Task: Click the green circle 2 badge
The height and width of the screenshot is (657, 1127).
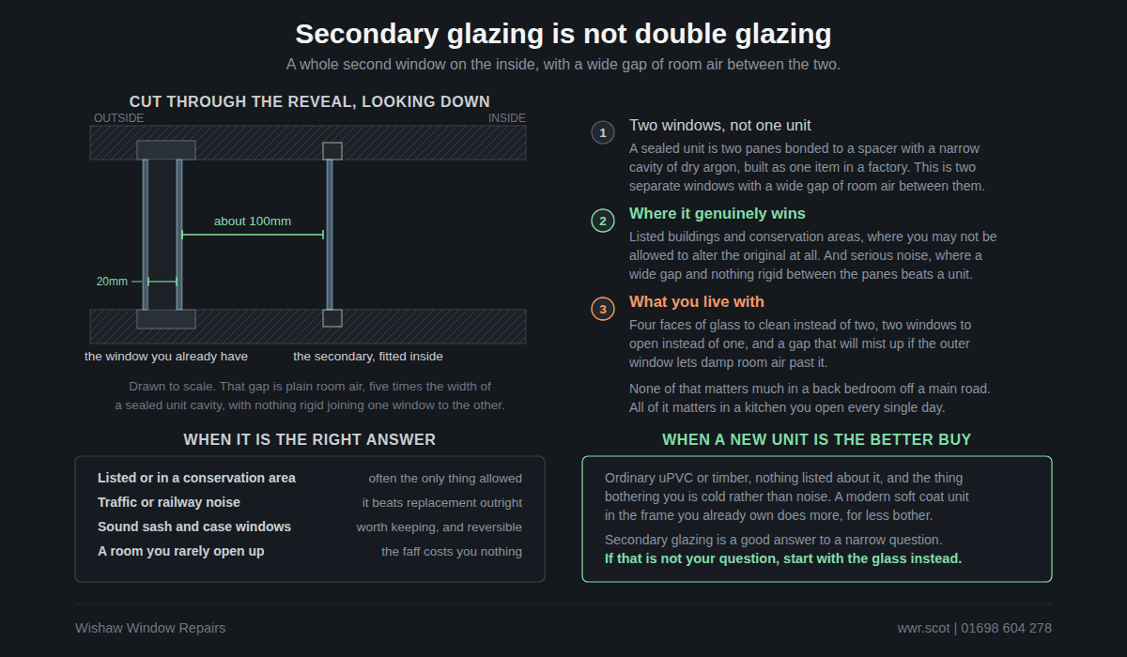Action: click(603, 221)
